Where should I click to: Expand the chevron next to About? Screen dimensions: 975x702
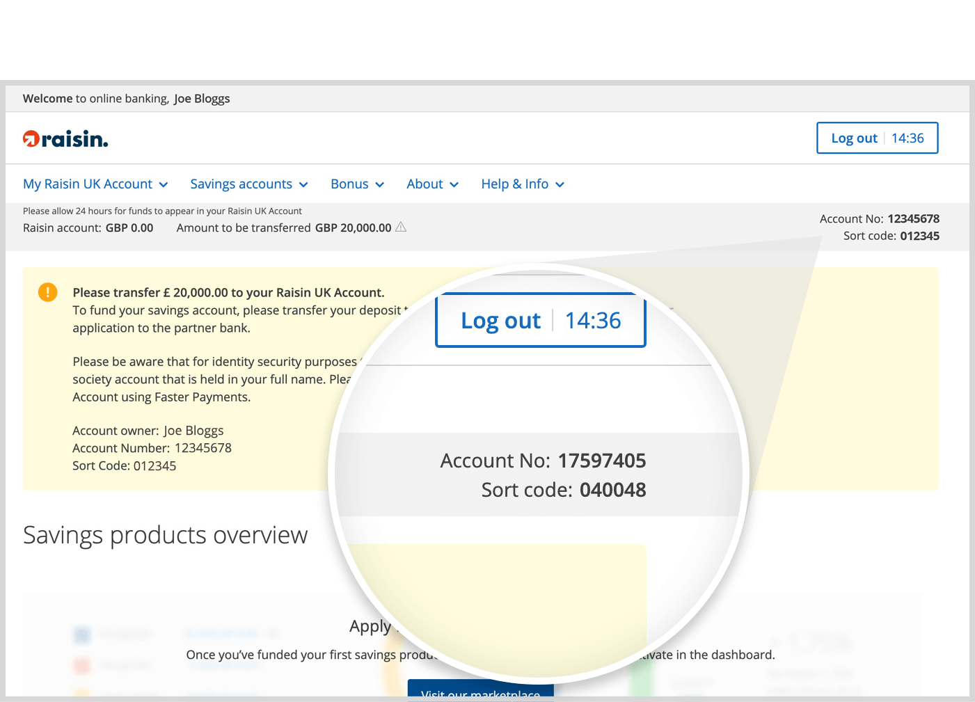454,185
